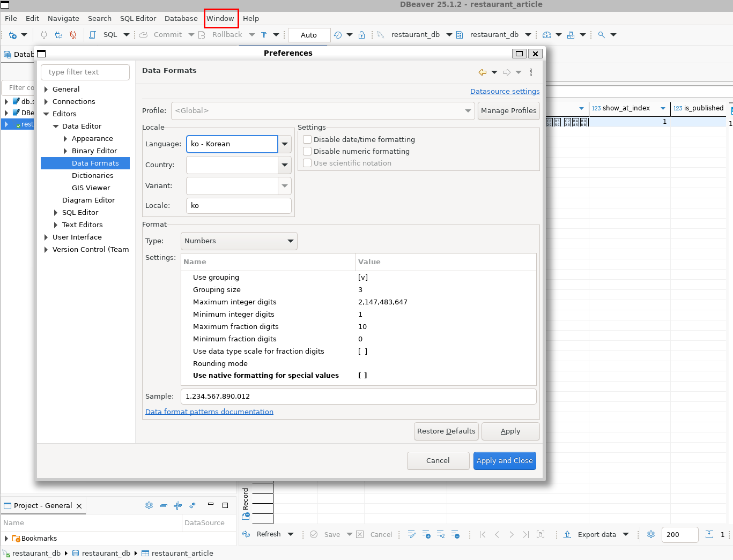Click the red Disconnect icon

pyautogui.click(x=73, y=35)
